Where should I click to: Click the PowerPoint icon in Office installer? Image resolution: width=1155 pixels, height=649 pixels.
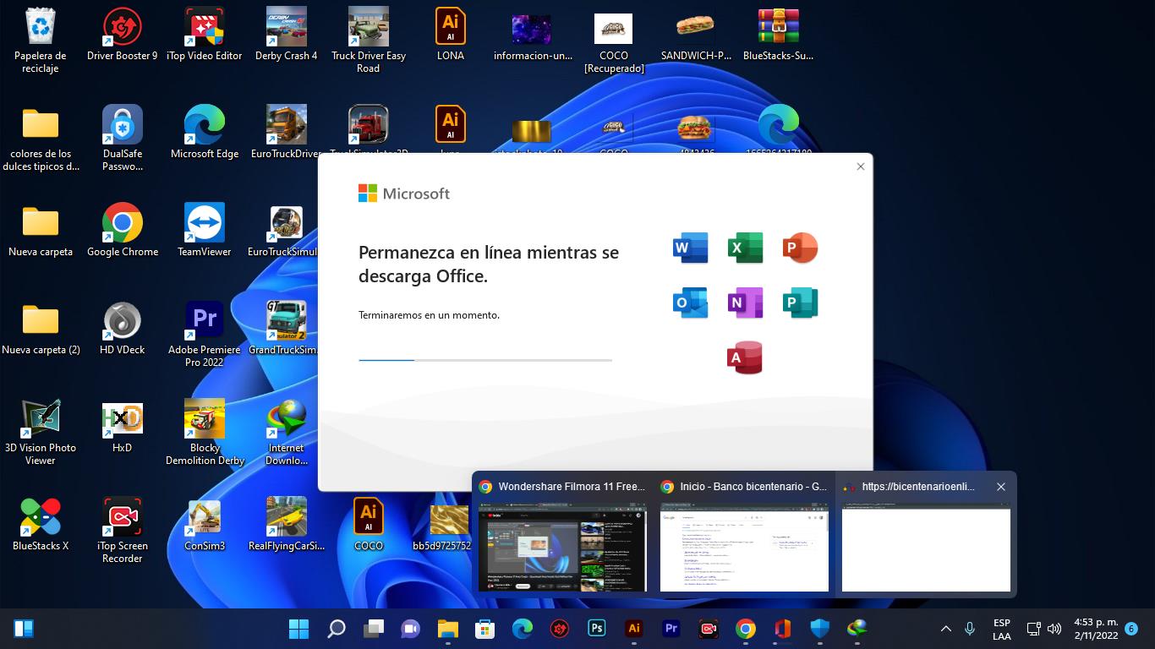(800, 248)
